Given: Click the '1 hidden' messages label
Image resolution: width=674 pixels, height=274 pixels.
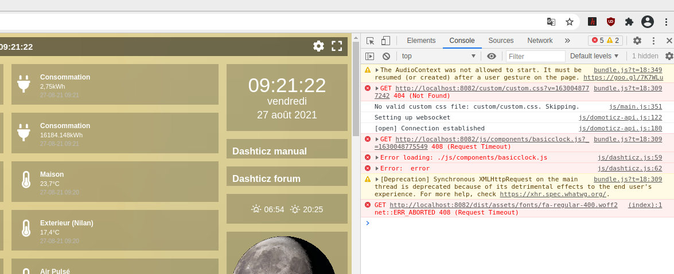Looking at the screenshot, I should click(x=645, y=56).
